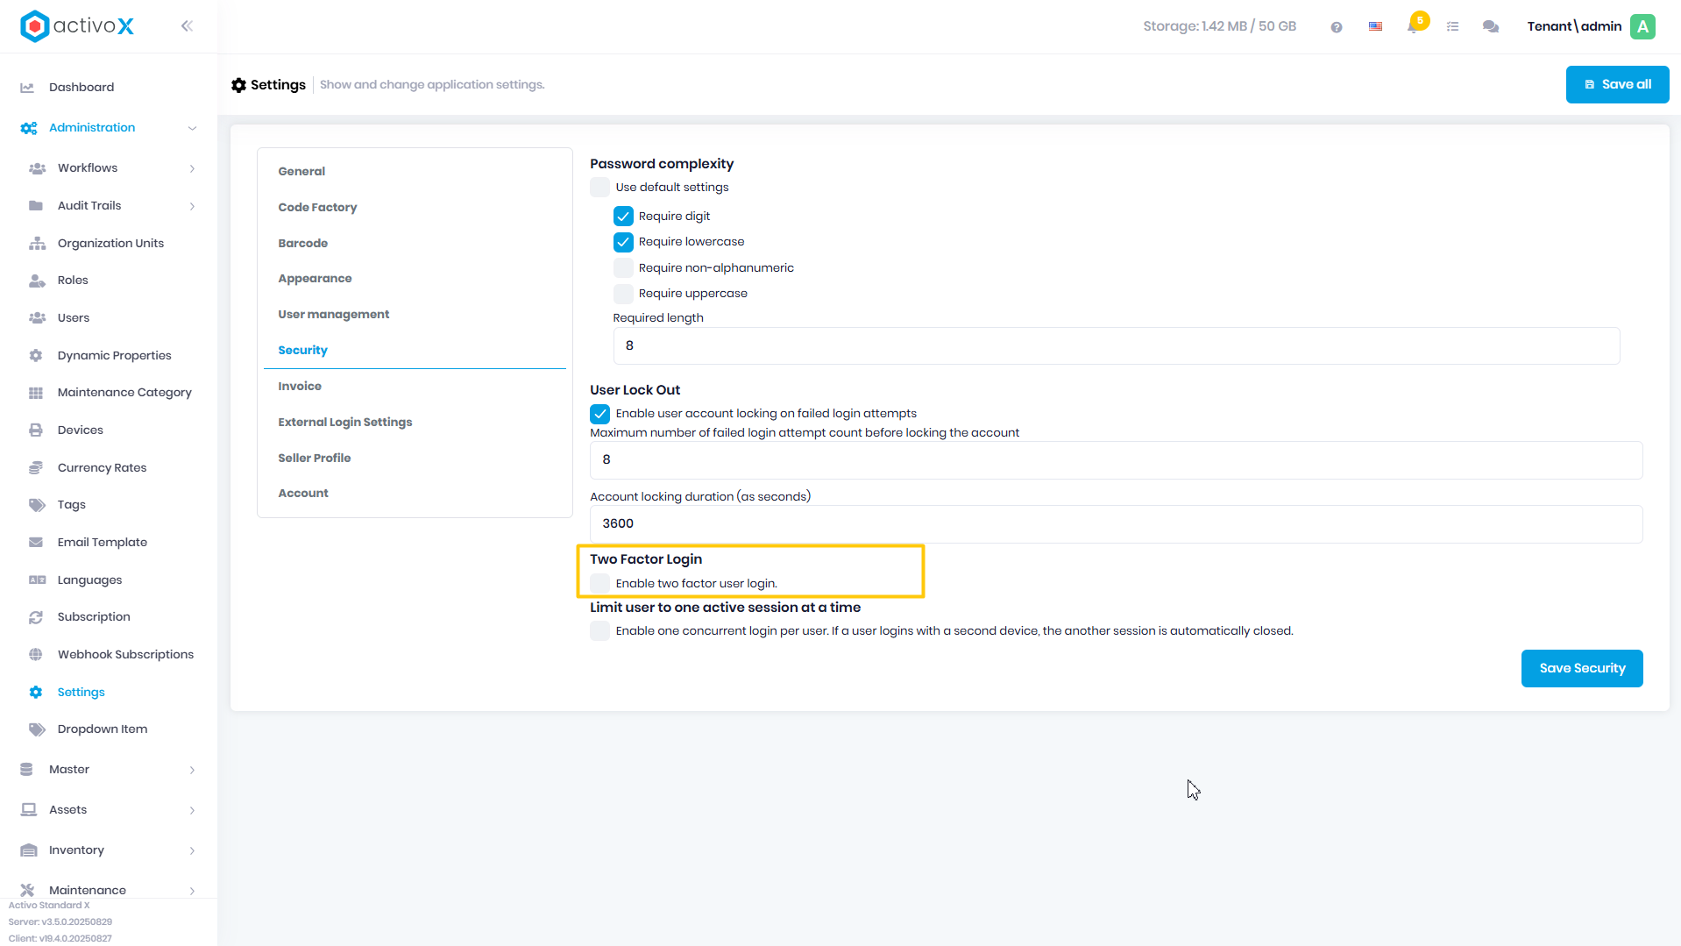Click the Maintenance Category grid icon
The height and width of the screenshot is (946, 1681).
click(36, 393)
